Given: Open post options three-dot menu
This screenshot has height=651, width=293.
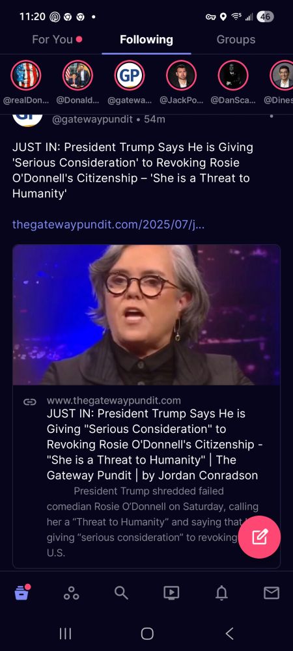Looking at the screenshot, I should [272, 117].
